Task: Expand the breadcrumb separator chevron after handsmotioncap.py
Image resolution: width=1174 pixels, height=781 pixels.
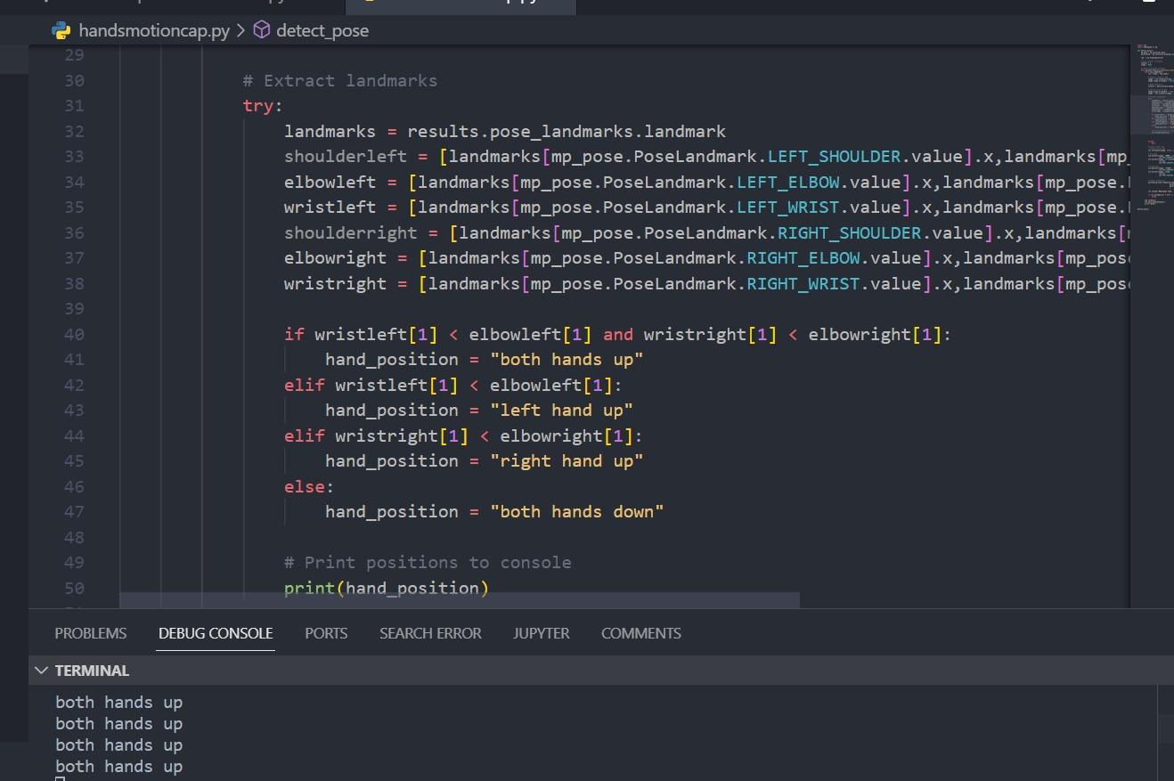Action: click(x=241, y=30)
